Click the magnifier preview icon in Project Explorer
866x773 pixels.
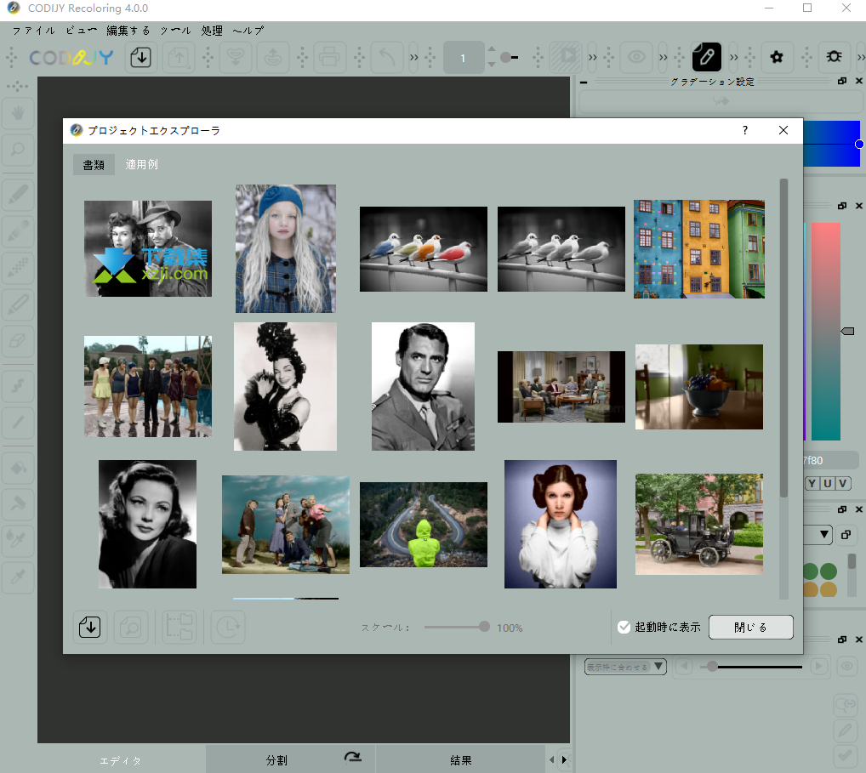pos(131,628)
